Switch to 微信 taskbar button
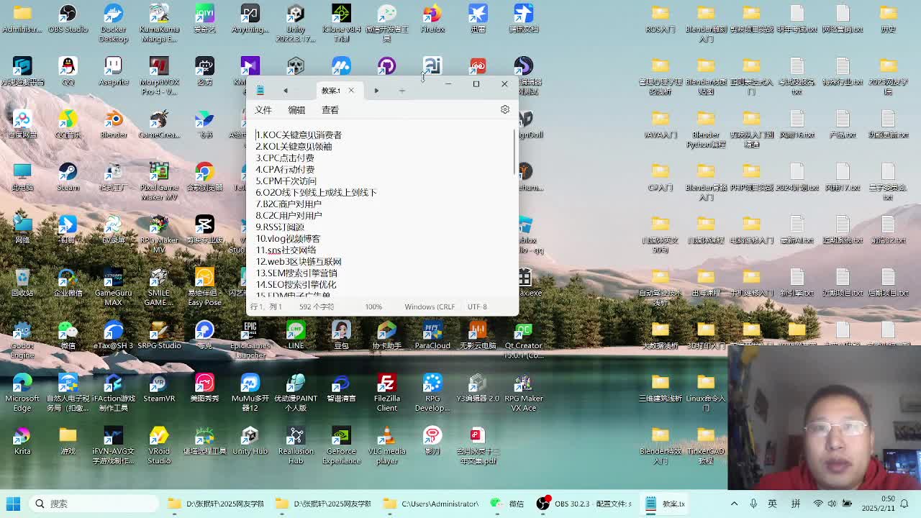The image size is (921, 518). (x=508, y=504)
